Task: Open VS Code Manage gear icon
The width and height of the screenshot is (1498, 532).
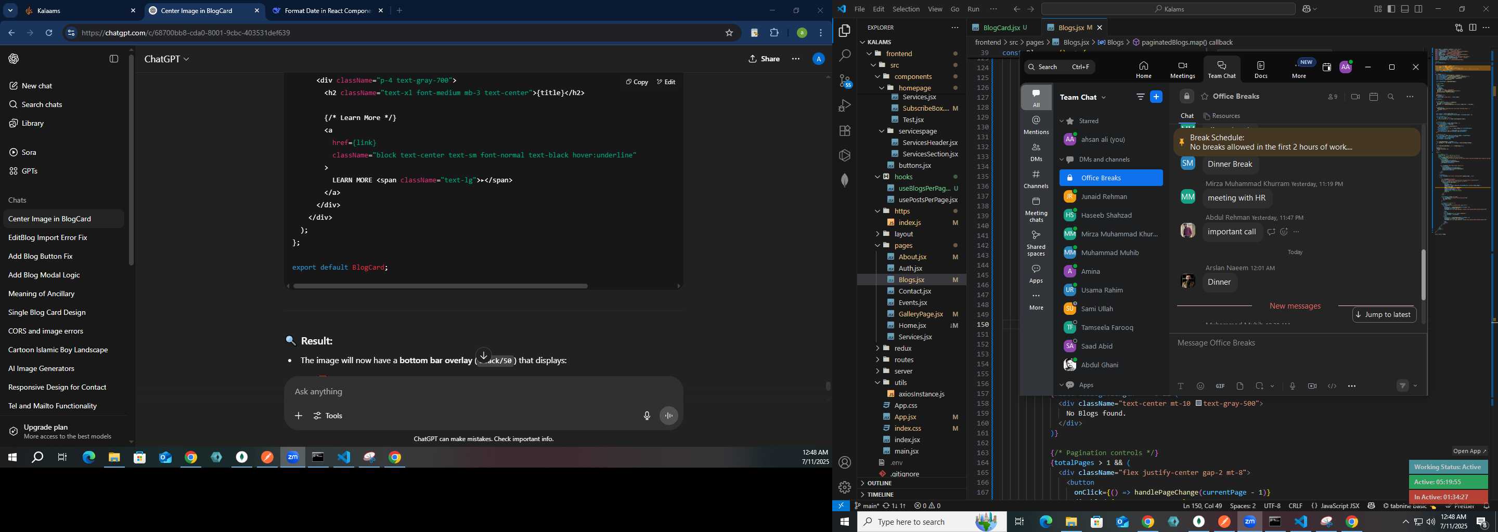Action: [845, 487]
